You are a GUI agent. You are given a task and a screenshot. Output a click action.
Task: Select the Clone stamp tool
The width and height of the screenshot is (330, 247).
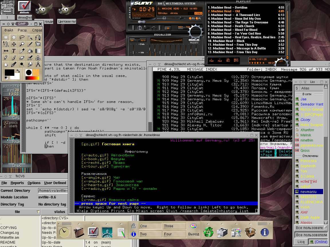pos(38,57)
